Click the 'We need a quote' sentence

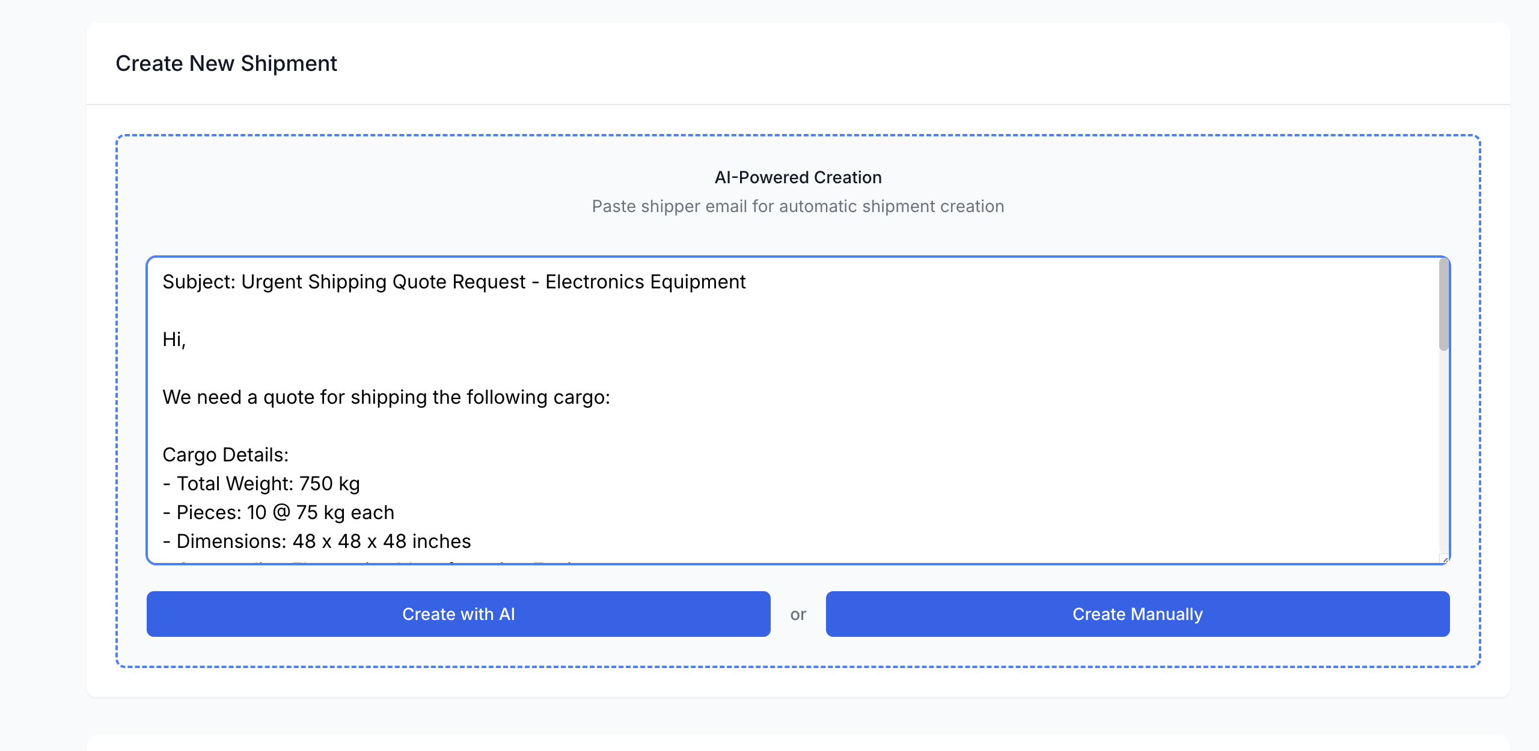point(386,397)
